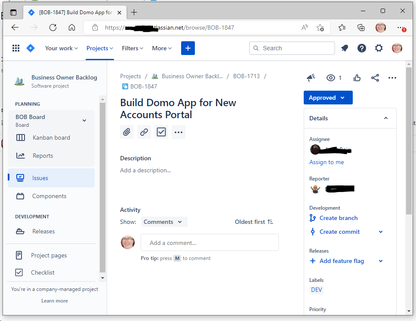Click the give feedback megaphone icon
This screenshot has width=416, height=321.
pos(311,78)
